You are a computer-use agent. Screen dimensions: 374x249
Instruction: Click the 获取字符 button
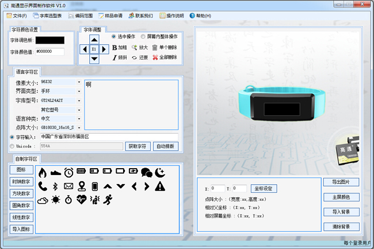pos(139,146)
